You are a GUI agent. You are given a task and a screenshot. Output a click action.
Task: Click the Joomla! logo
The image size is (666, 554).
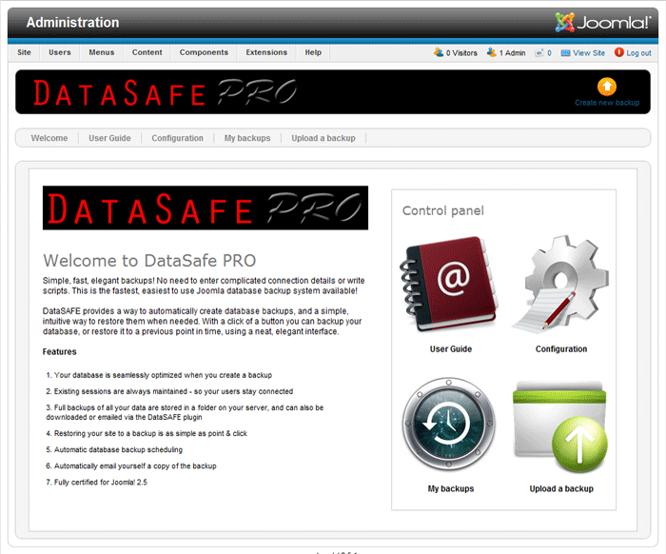pos(602,22)
